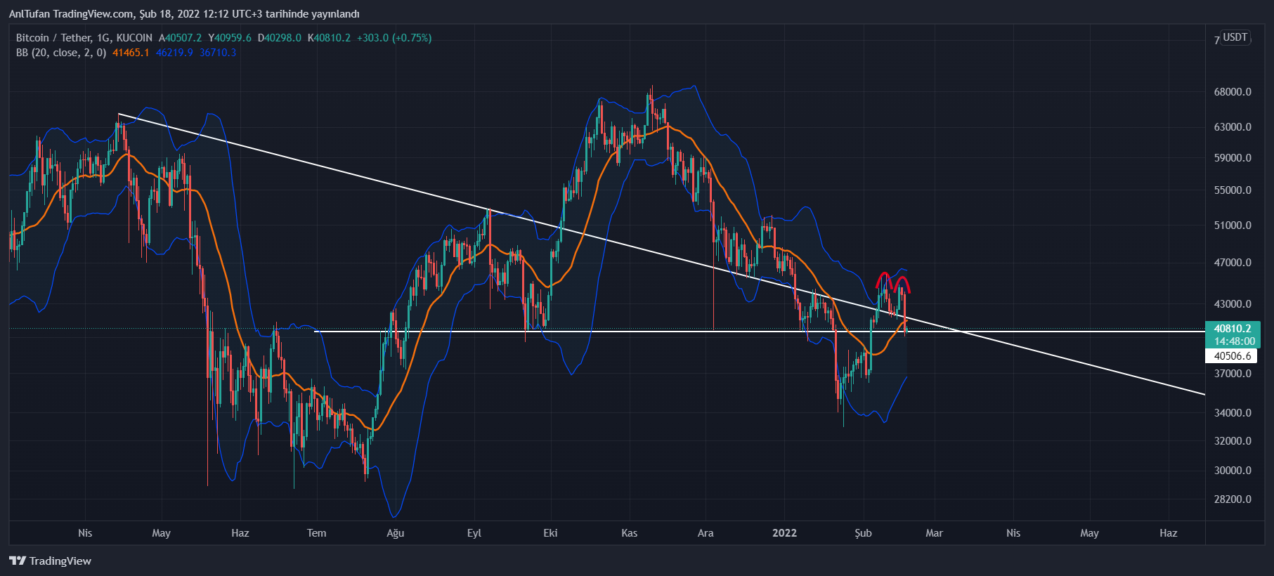This screenshot has width=1274, height=576.
Task: Click the 28200.0 level on price axis
Action: coord(1233,499)
